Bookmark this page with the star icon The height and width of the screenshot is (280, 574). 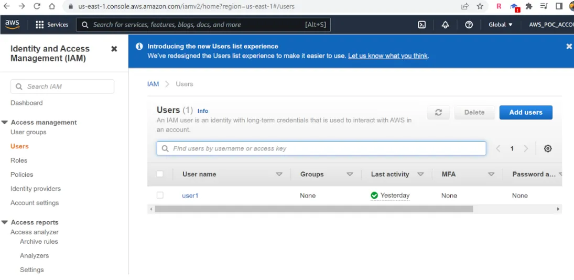coord(480,6)
